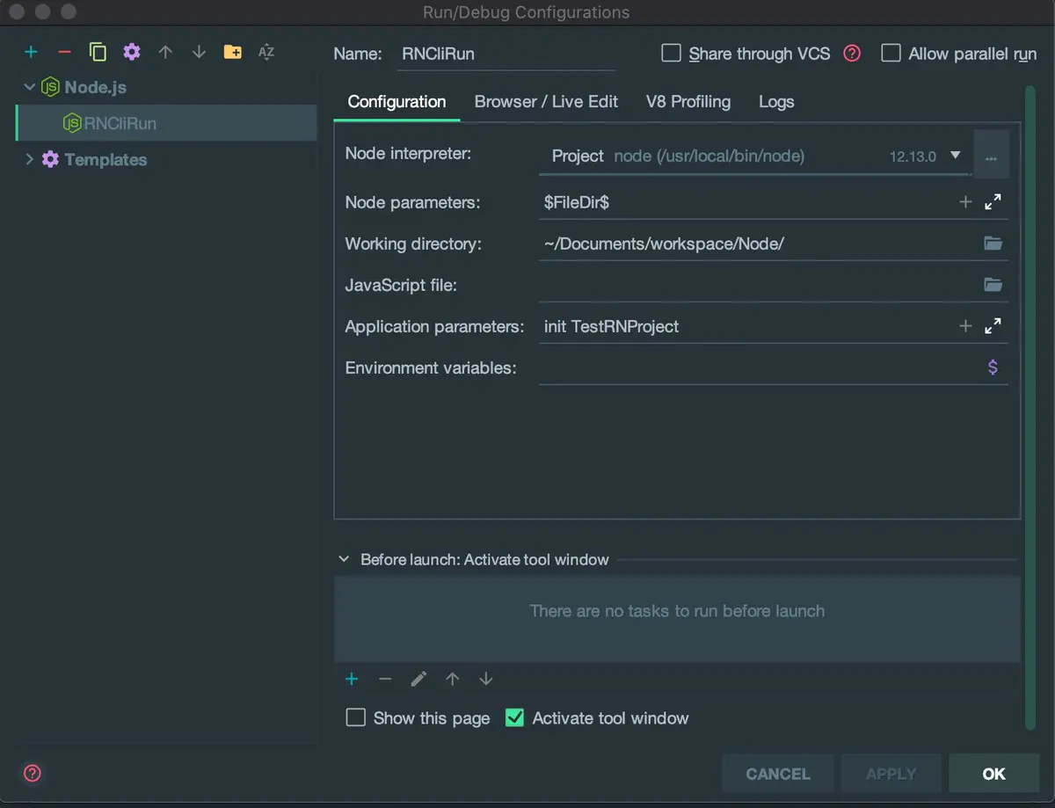Sort configurations alphabetically with the AZ icon

[x=266, y=53]
